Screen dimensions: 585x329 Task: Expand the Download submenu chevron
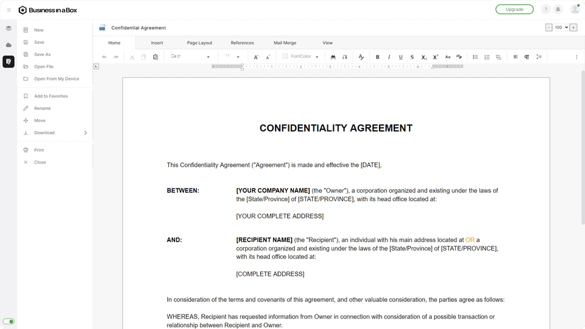pos(85,133)
